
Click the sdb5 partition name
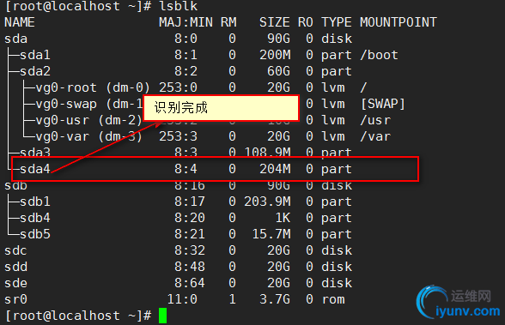35,234
